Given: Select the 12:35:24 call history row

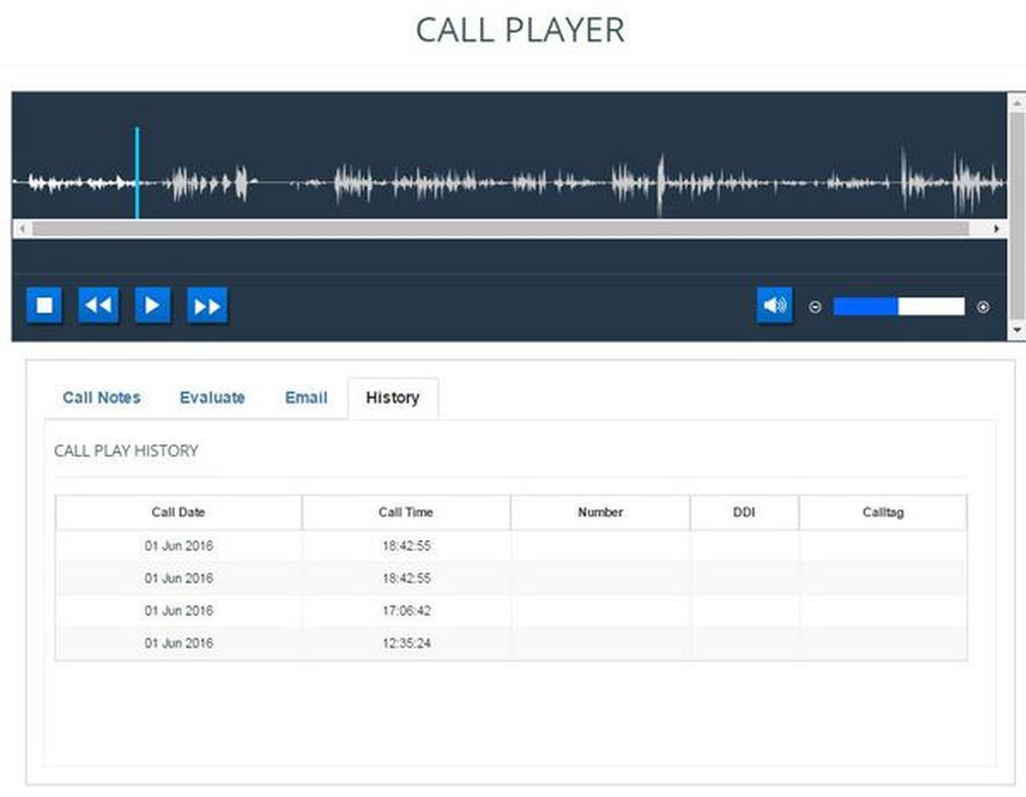Looking at the screenshot, I should coord(406,643).
